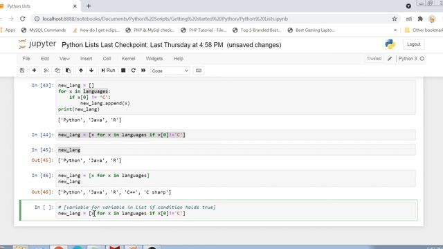Select the Python Lists browser tab
The width and height of the screenshot is (443, 249).
click(x=39, y=6)
